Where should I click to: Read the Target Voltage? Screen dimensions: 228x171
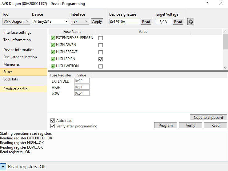pyautogui.click(x=178, y=22)
